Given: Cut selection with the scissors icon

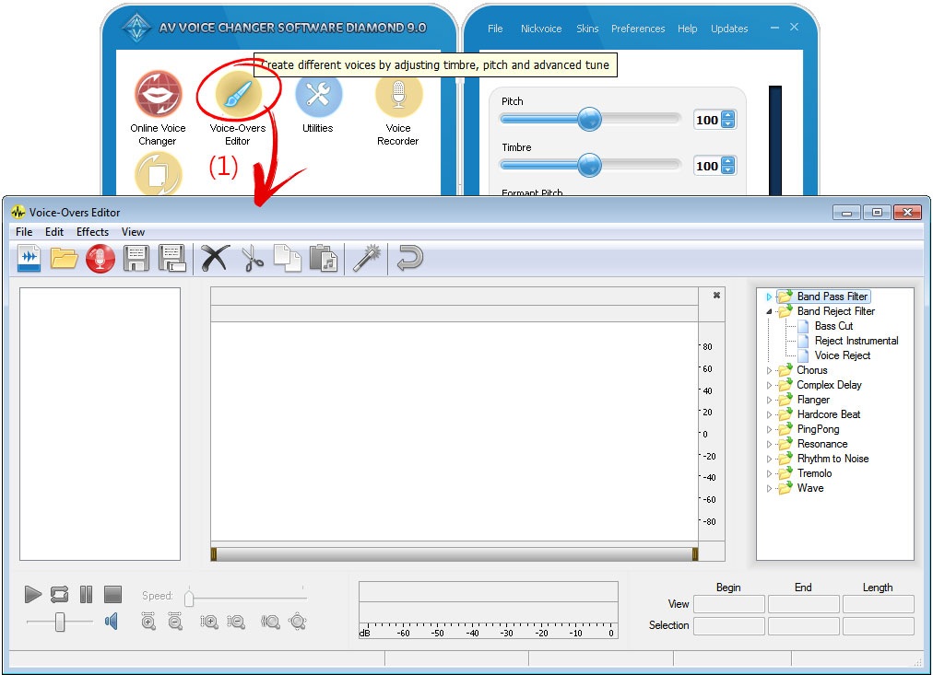Looking at the screenshot, I should 253,259.
